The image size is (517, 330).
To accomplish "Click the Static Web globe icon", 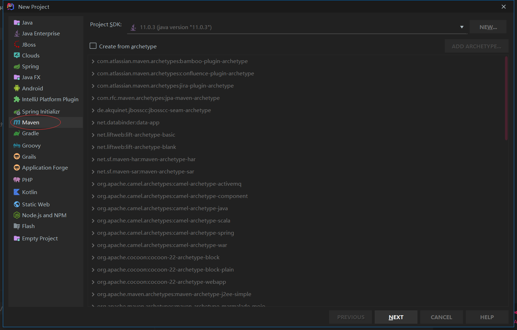I will pos(16,204).
